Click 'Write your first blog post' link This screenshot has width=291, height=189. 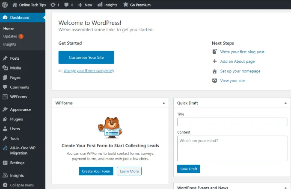point(242,52)
